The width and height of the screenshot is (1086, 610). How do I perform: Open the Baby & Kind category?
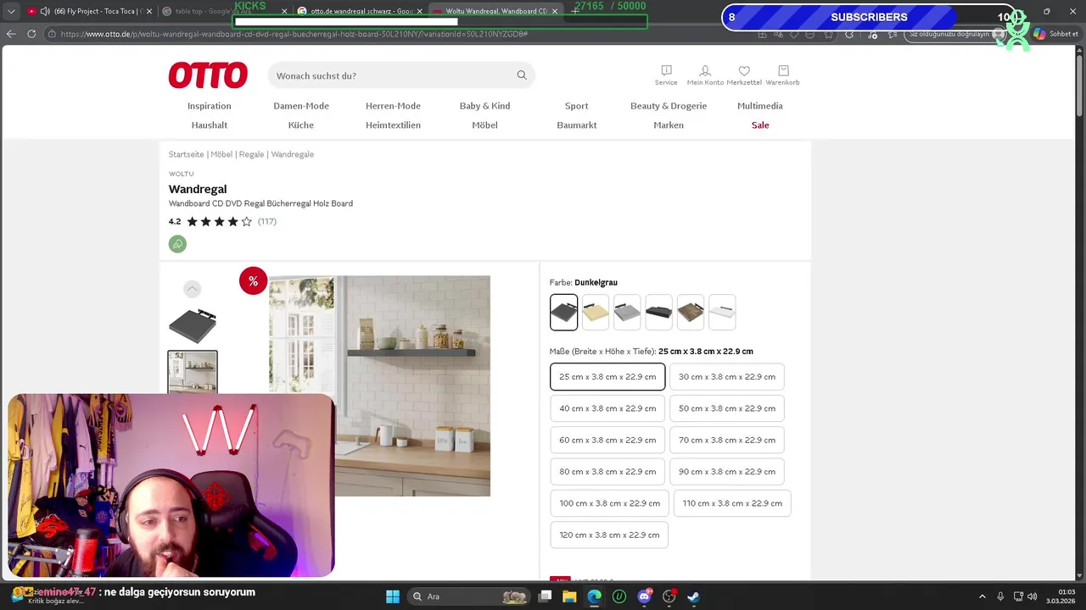484,106
